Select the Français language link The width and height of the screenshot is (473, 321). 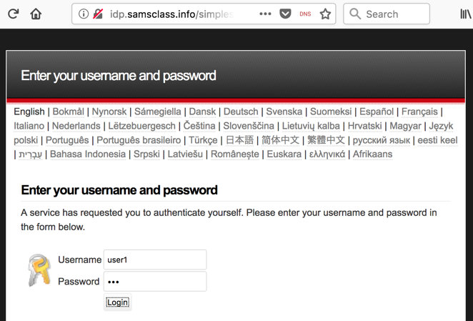click(x=419, y=112)
